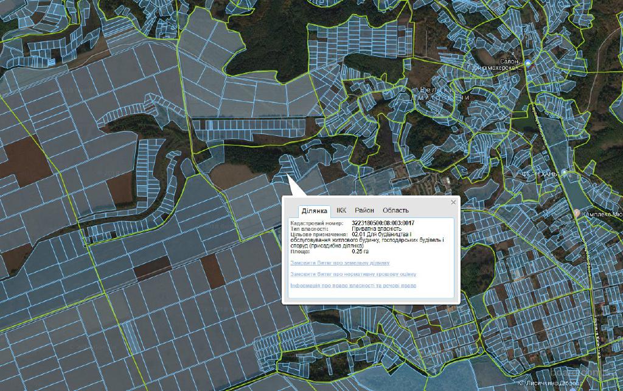
Task: Click the 0.25 га area value
Action: point(360,251)
